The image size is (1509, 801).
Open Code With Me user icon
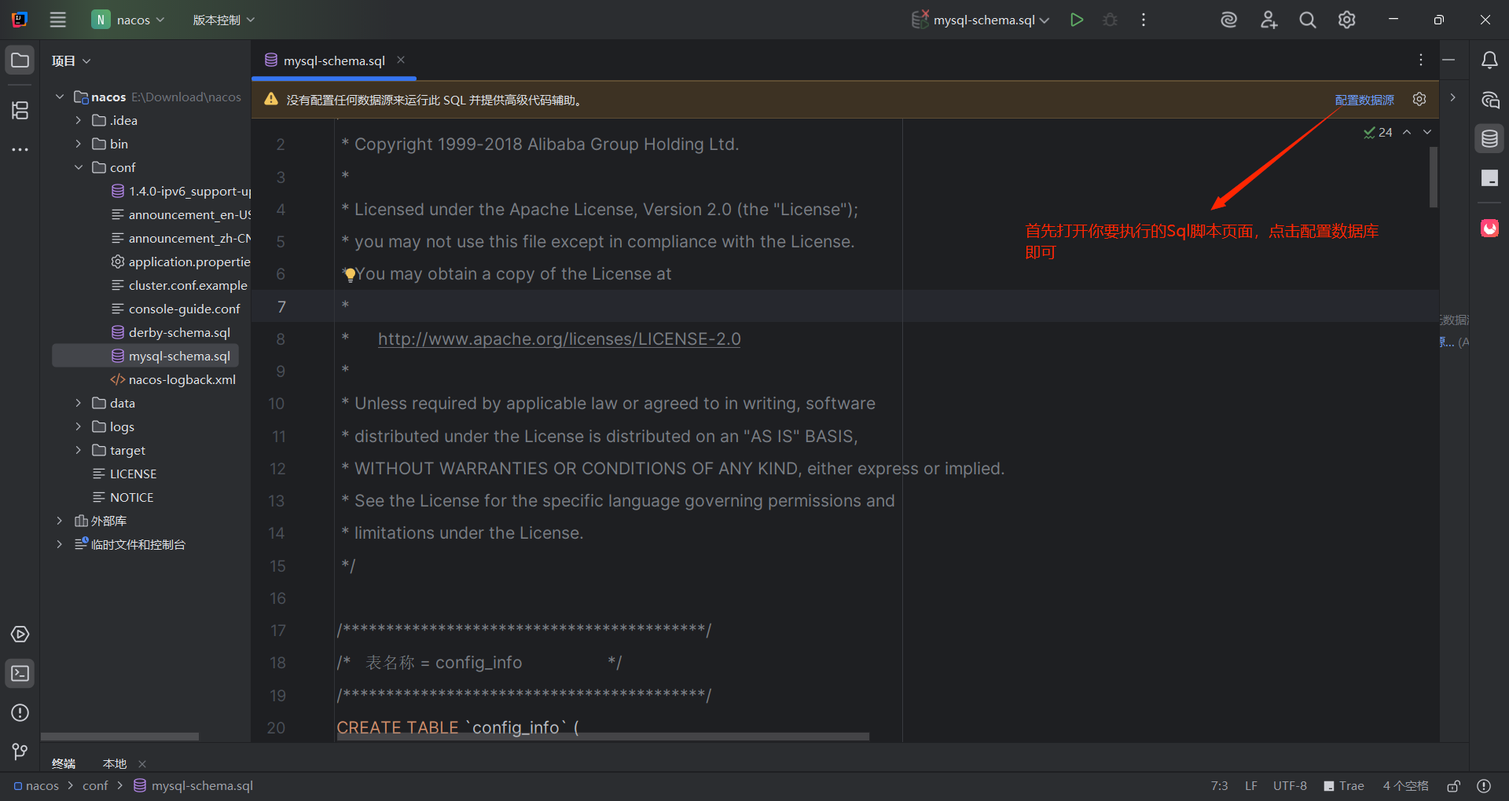[x=1269, y=20]
